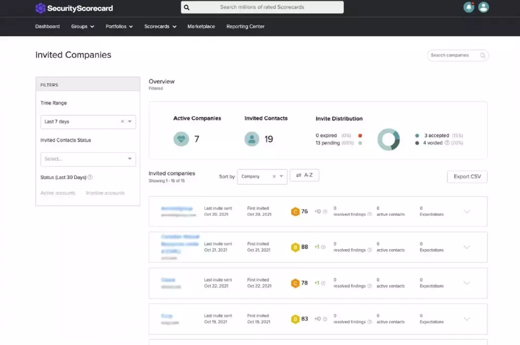Screen dimensions: 520x345
Task: Open the Invited Contacts Status Select dropdown
Action: point(88,159)
